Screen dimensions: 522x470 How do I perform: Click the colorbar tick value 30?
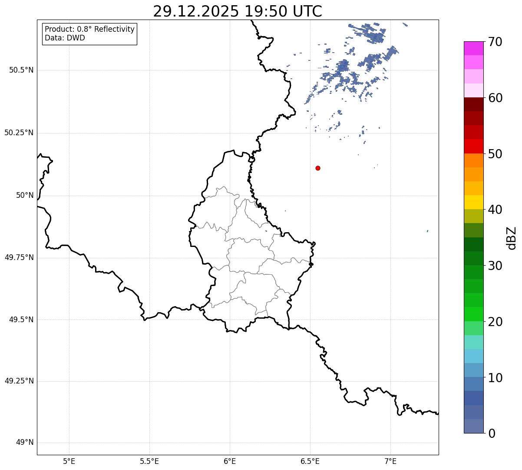click(x=495, y=266)
